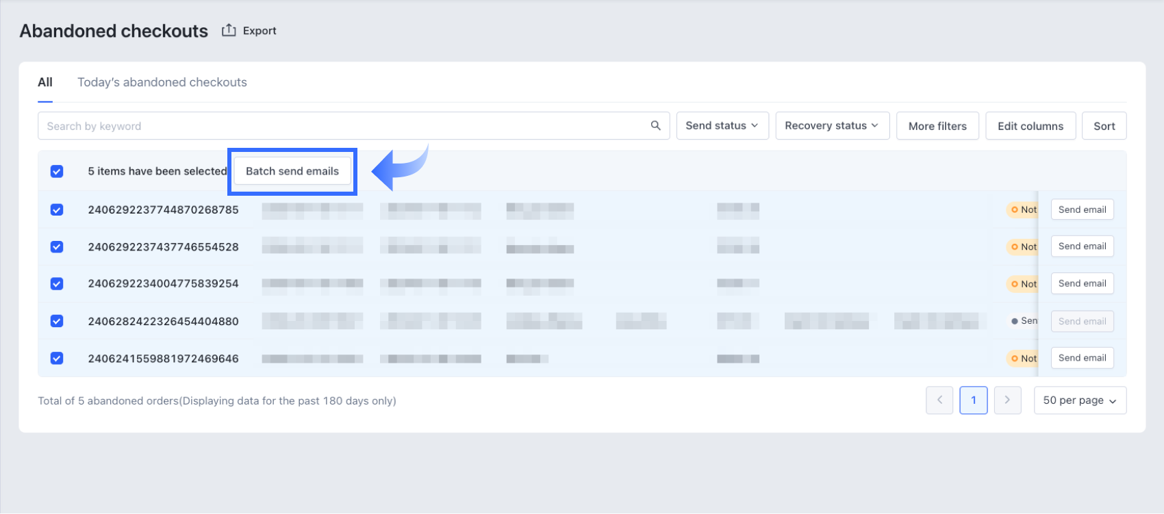Switch to the All tab
This screenshot has height=514, width=1164.
click(45, 82)
